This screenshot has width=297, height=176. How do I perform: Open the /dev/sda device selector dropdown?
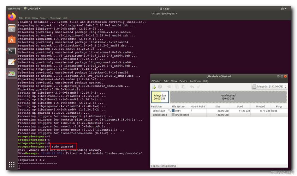(269, 86)
